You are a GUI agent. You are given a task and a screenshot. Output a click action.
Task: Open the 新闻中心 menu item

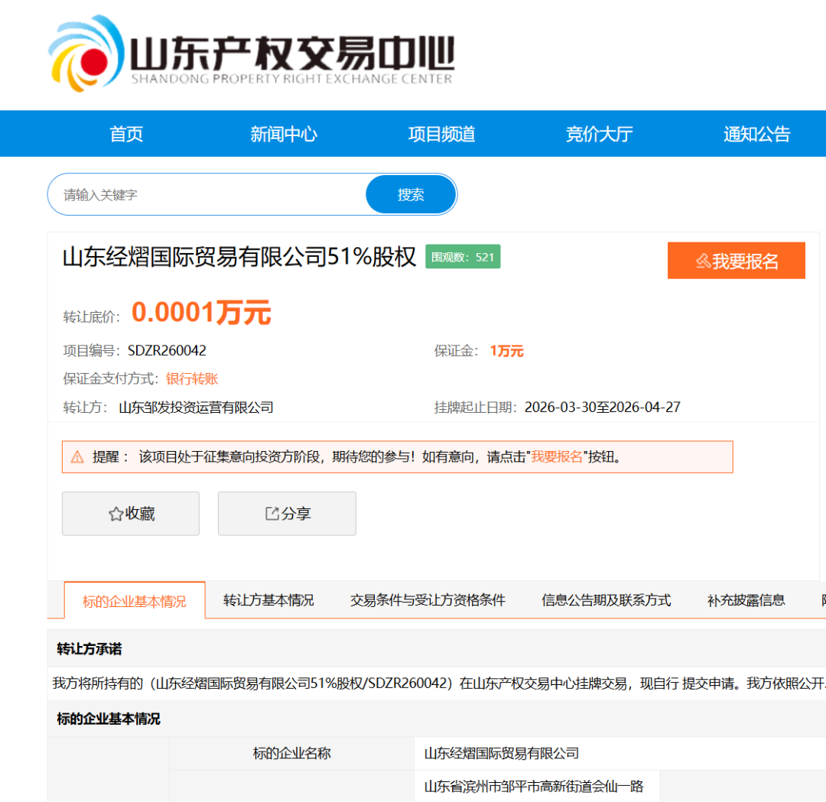point(283,133)
